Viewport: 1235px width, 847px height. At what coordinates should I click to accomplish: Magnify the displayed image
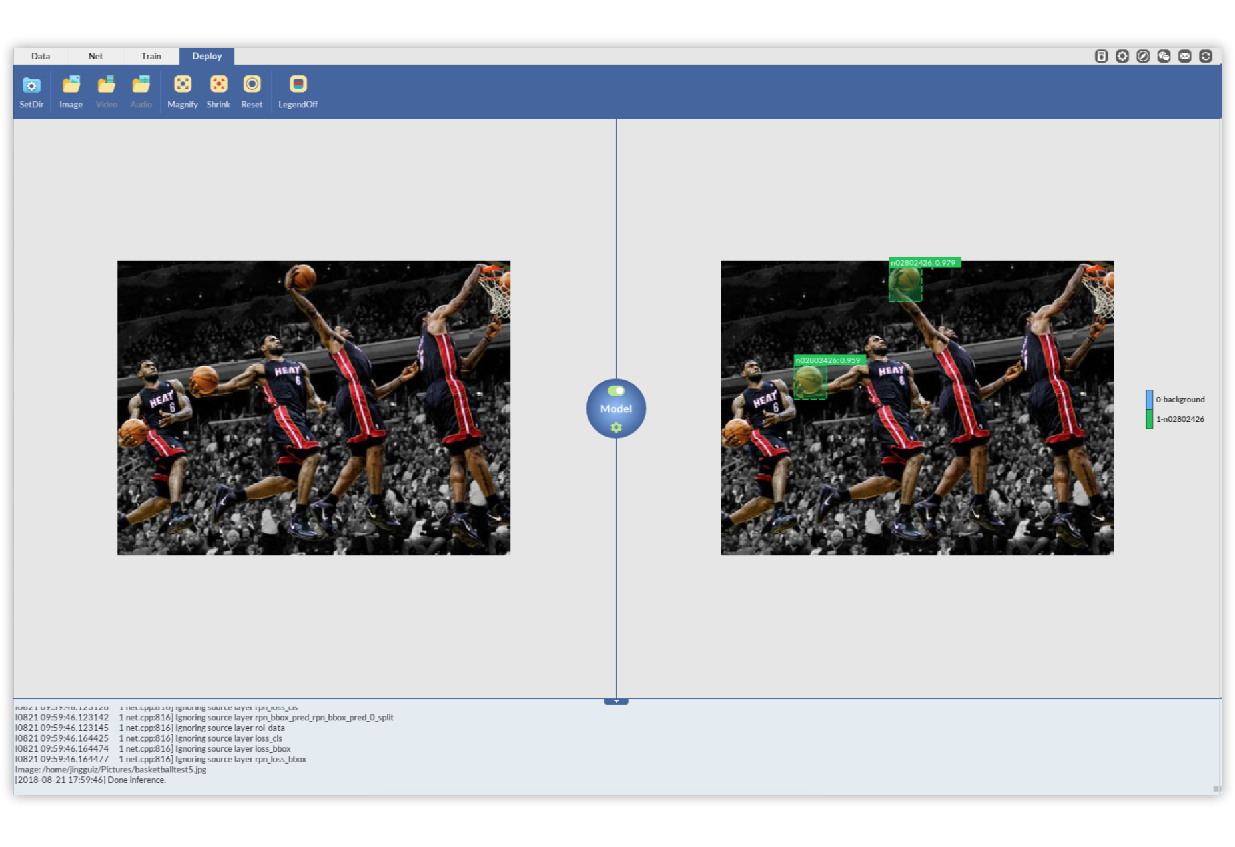click(182, 85)
